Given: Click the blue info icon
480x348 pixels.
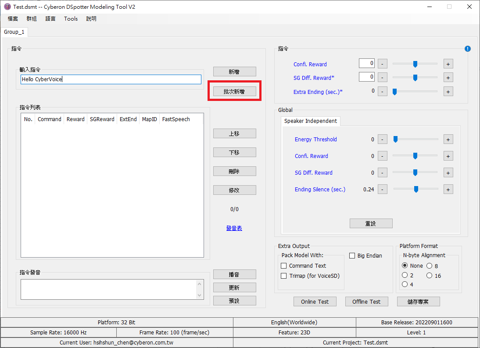Looking at the screenshot, I should pos(467,49).
